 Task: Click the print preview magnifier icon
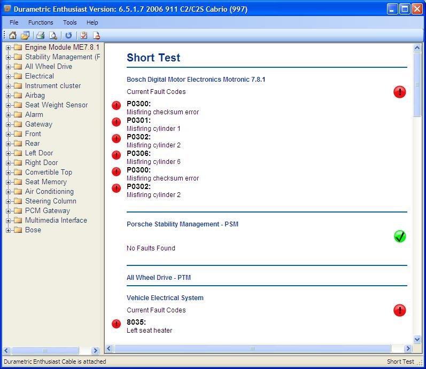pyautogui.click(x=53, y=35)
